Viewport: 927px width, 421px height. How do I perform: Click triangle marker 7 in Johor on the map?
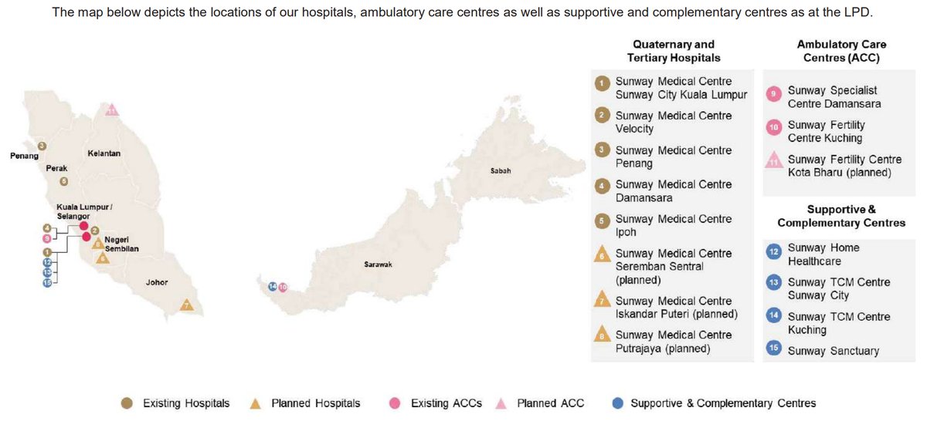[x=186, y=306]
